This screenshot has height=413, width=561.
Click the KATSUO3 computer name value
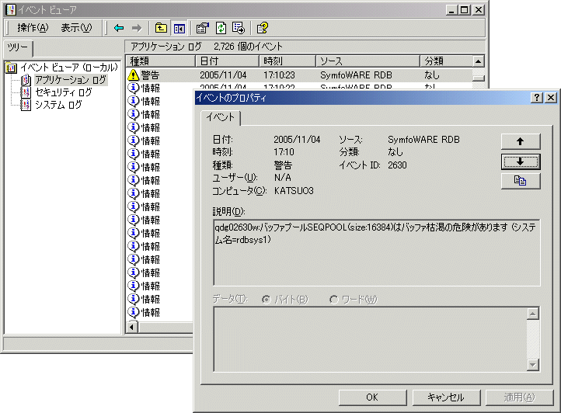(x=294, y=191)
